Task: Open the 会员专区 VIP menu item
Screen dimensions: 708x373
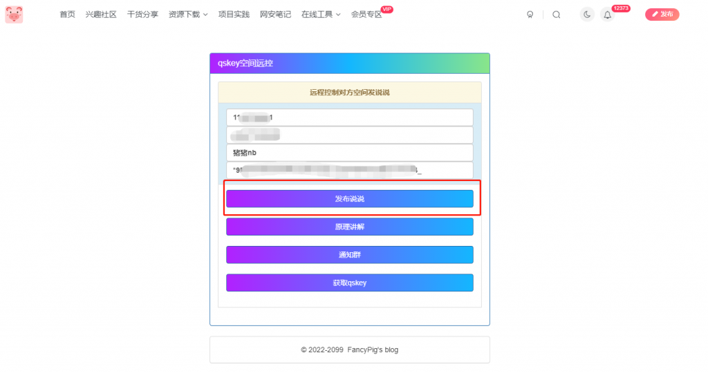Action: point(366,15)
